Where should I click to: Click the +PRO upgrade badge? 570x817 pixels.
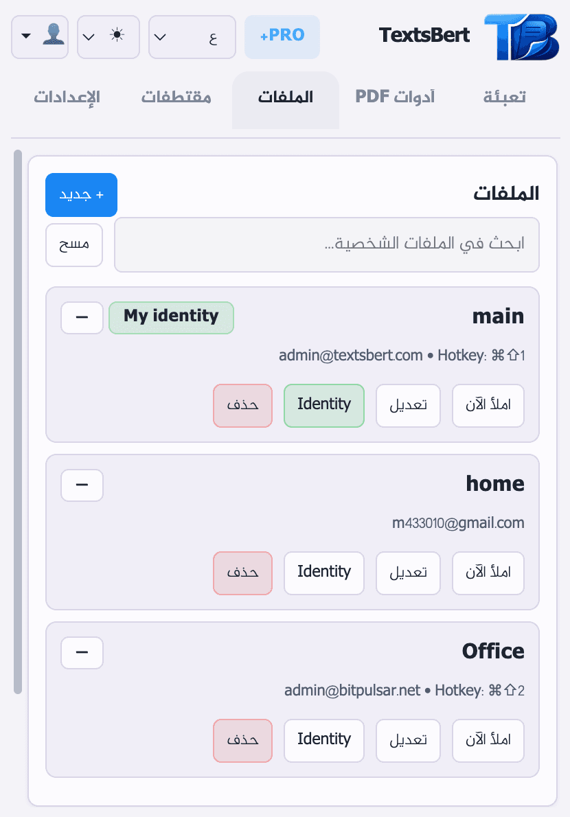tap(282, 37)
